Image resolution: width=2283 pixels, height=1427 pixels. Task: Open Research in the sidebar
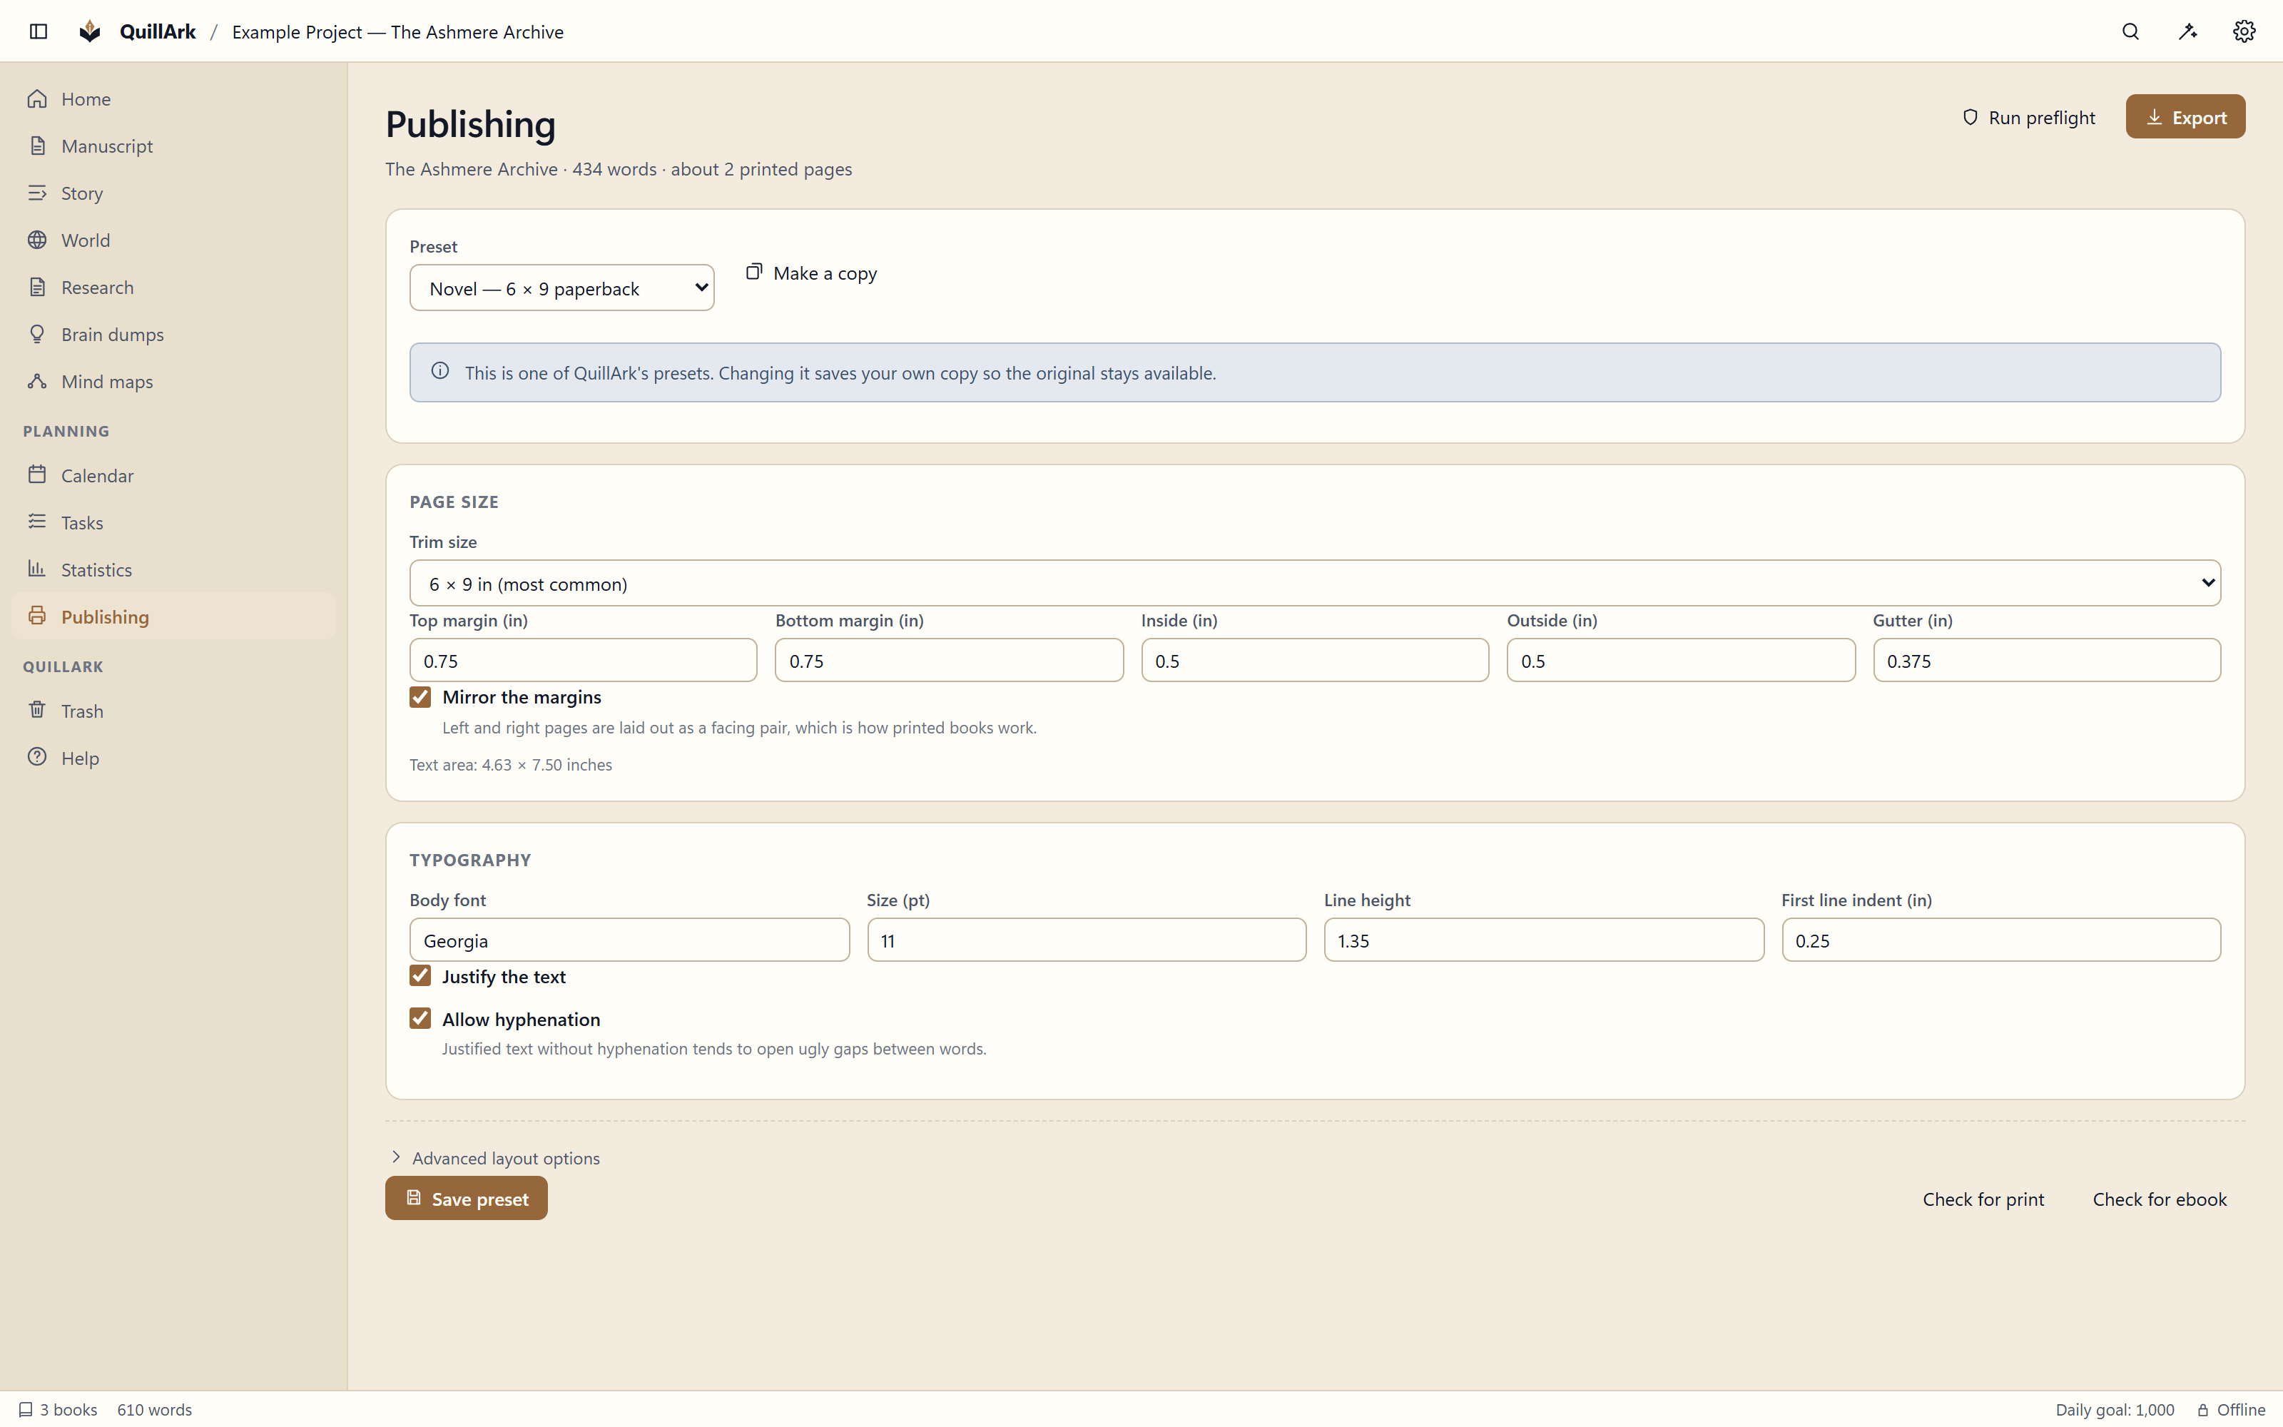point(173,287)
